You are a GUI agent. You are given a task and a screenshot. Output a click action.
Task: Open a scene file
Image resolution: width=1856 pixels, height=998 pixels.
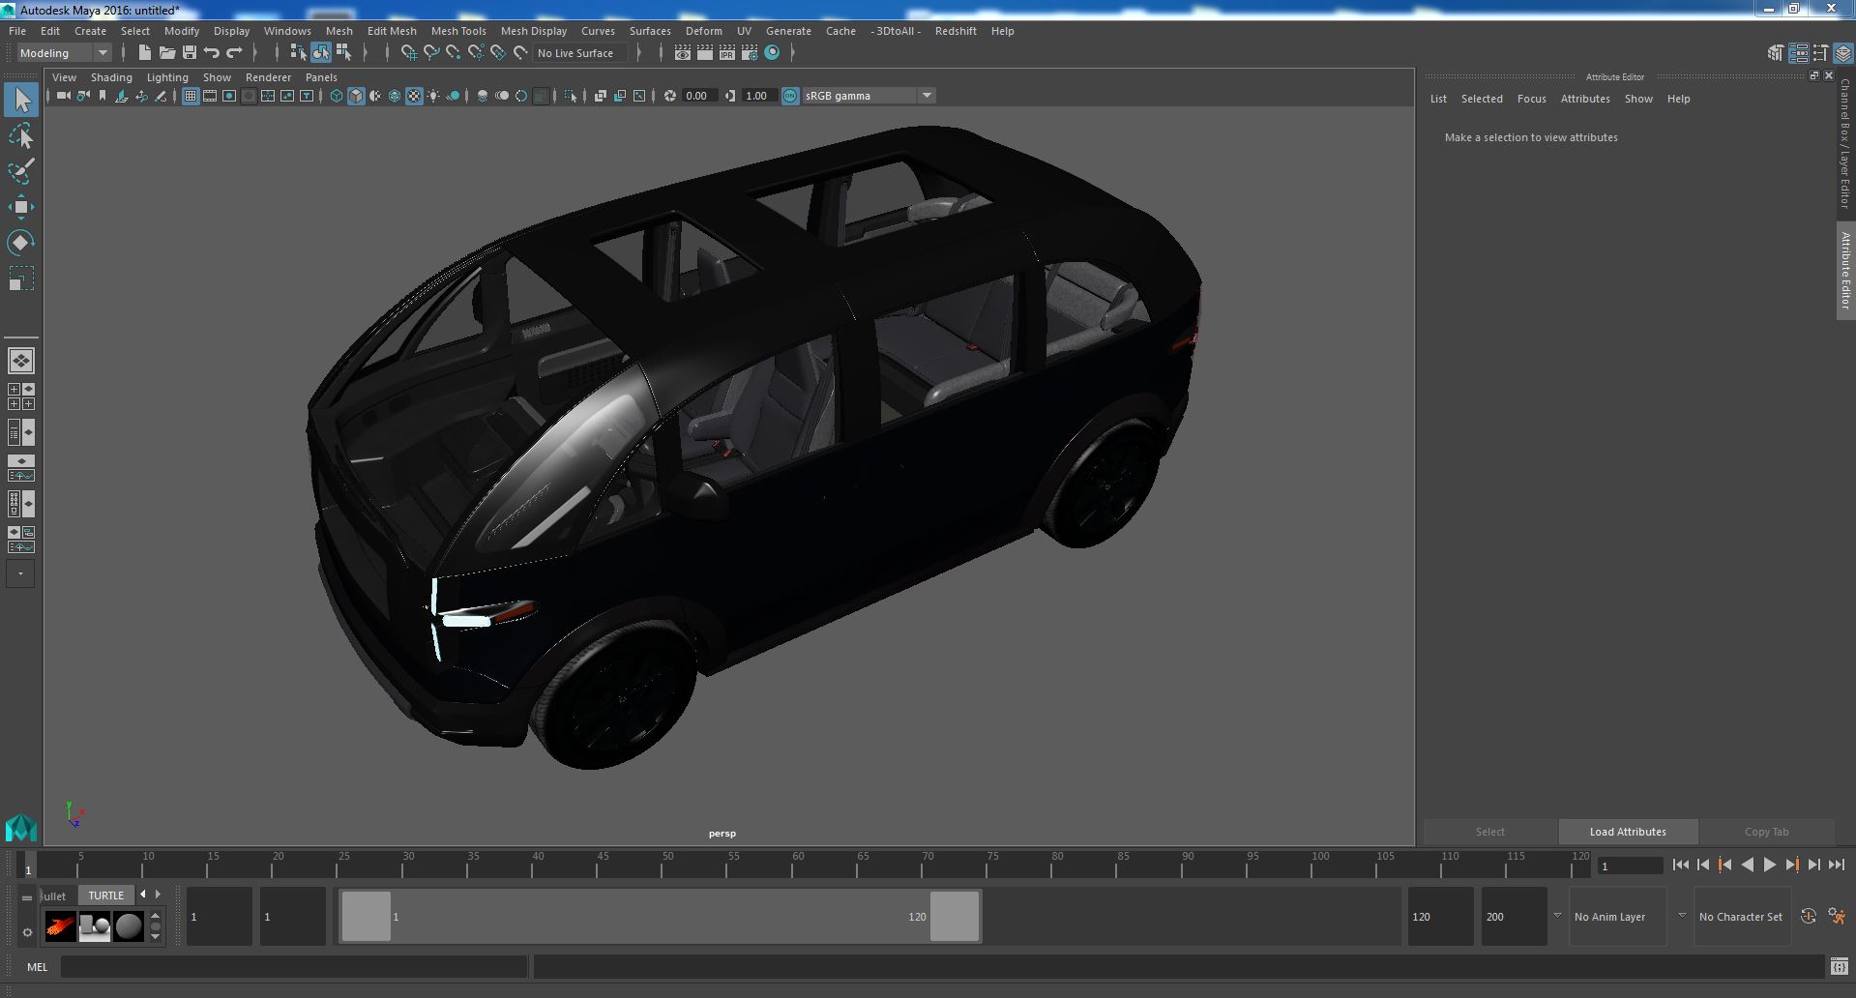(167, 53)
